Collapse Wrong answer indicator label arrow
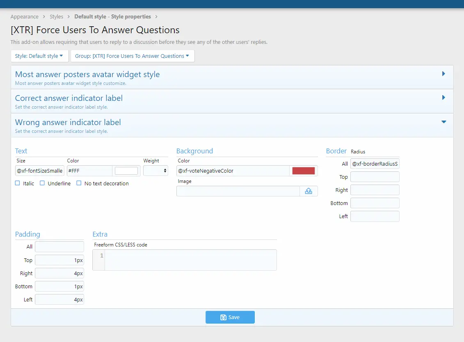 [443, 122]
